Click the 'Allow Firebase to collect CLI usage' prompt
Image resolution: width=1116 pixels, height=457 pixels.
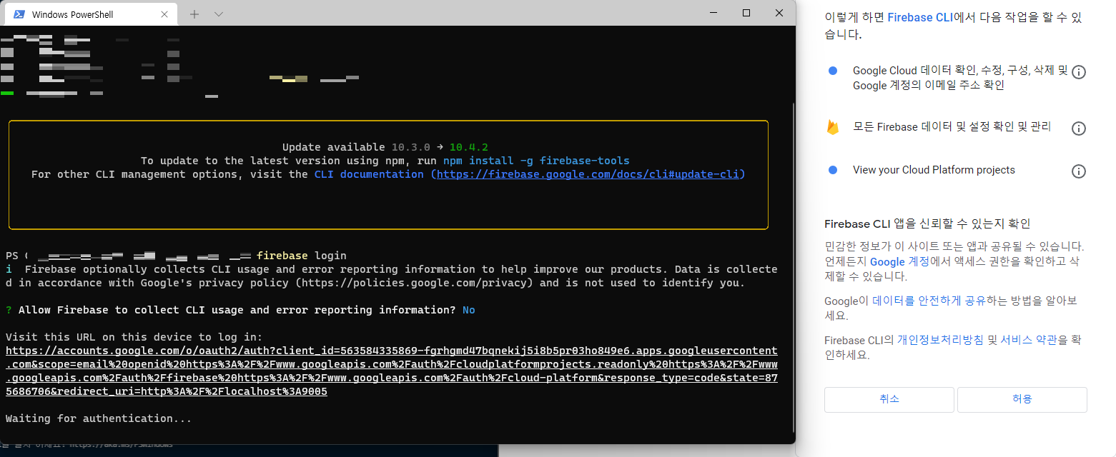click(x=237, y=310)
